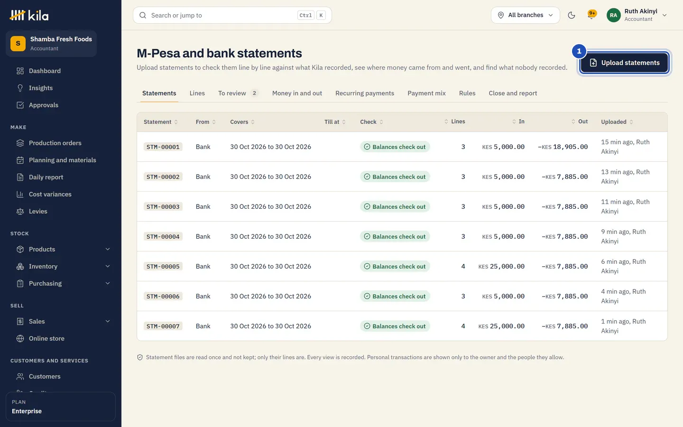Screen dimensions: 683x427
Task: Sort by the Uploaded column header
Action: pos(617,122)
